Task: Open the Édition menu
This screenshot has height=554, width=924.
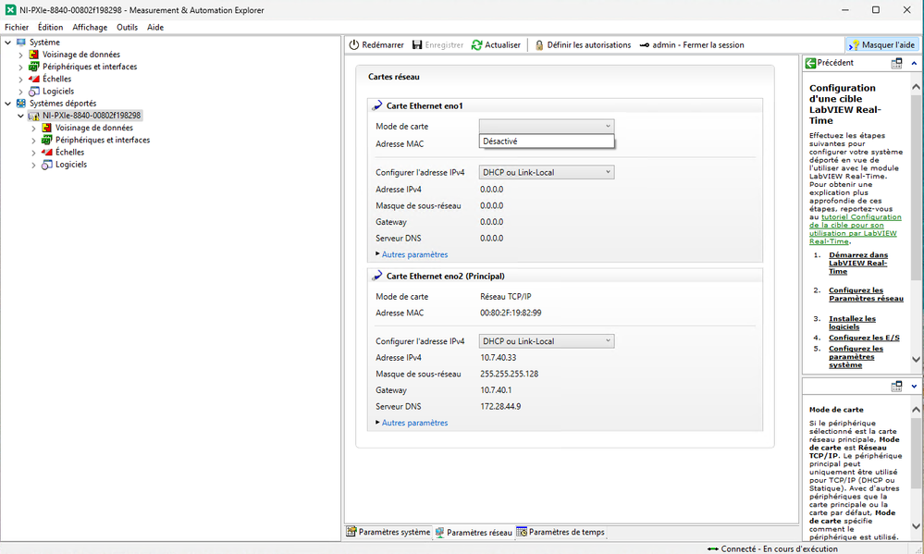Action: (50, 27)
